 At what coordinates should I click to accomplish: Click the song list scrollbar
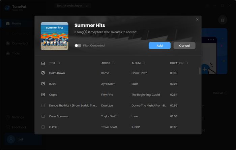pos(200,71)
